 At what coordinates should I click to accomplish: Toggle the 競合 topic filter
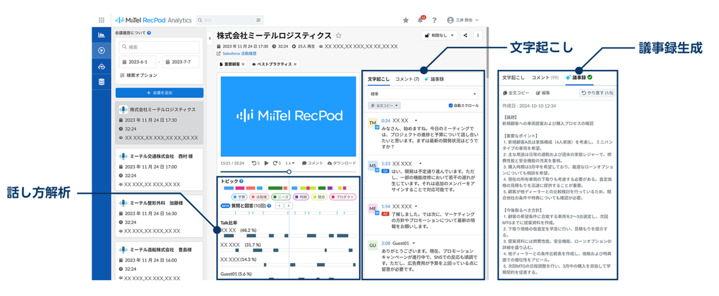pyautogui.click(x=319, y=197)
